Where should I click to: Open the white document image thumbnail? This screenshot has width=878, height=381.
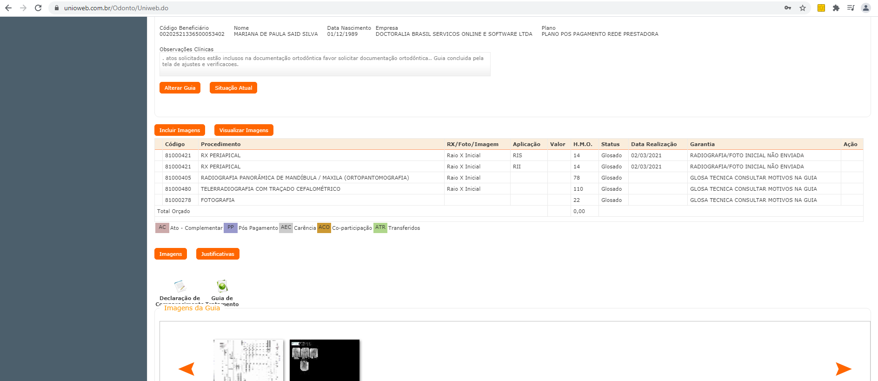(x=249, y=360)
